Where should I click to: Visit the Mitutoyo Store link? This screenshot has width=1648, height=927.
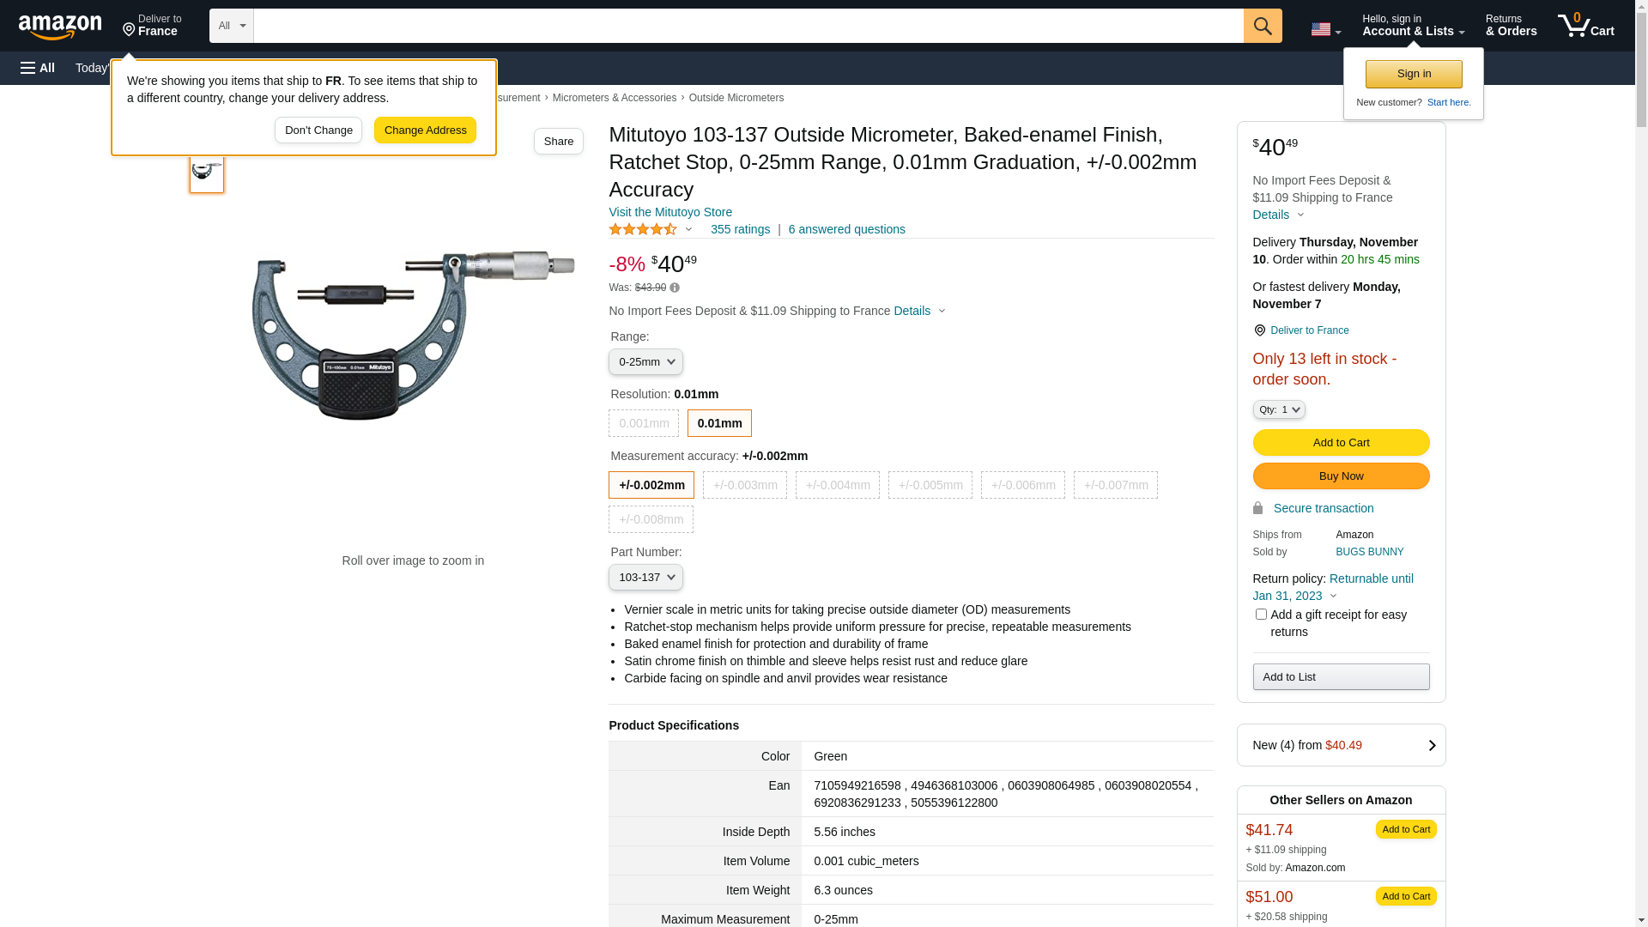point(670,212)
